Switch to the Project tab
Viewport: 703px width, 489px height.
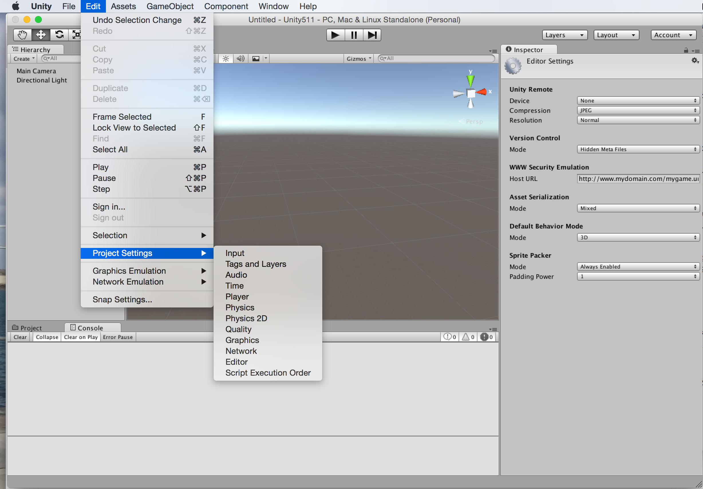click(x=27, y=328)
